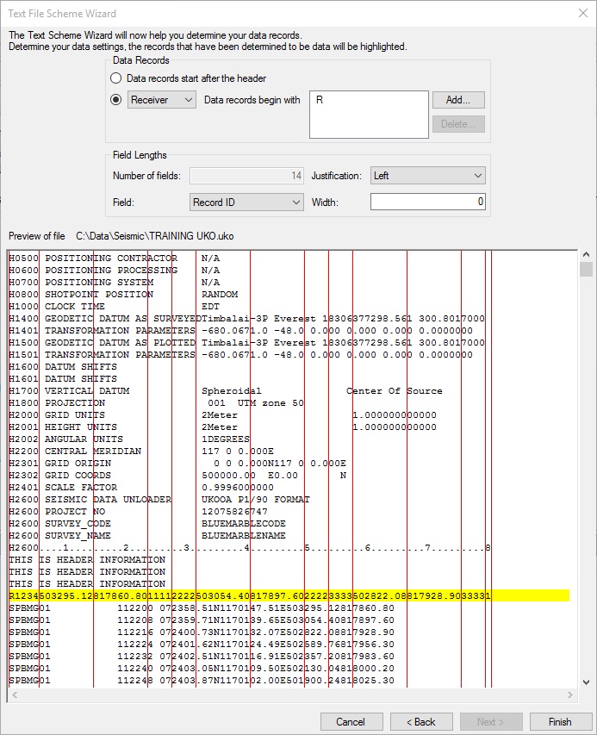597x735 pixels.
Task: Click the 'H2600 PROJECT NO' preview line
Action: [x=138, y=512]
